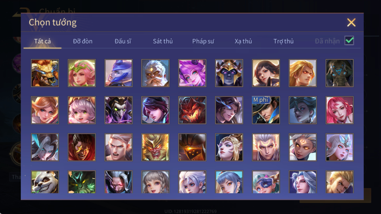Choose the hero marked "M phí"

point(266,110)
